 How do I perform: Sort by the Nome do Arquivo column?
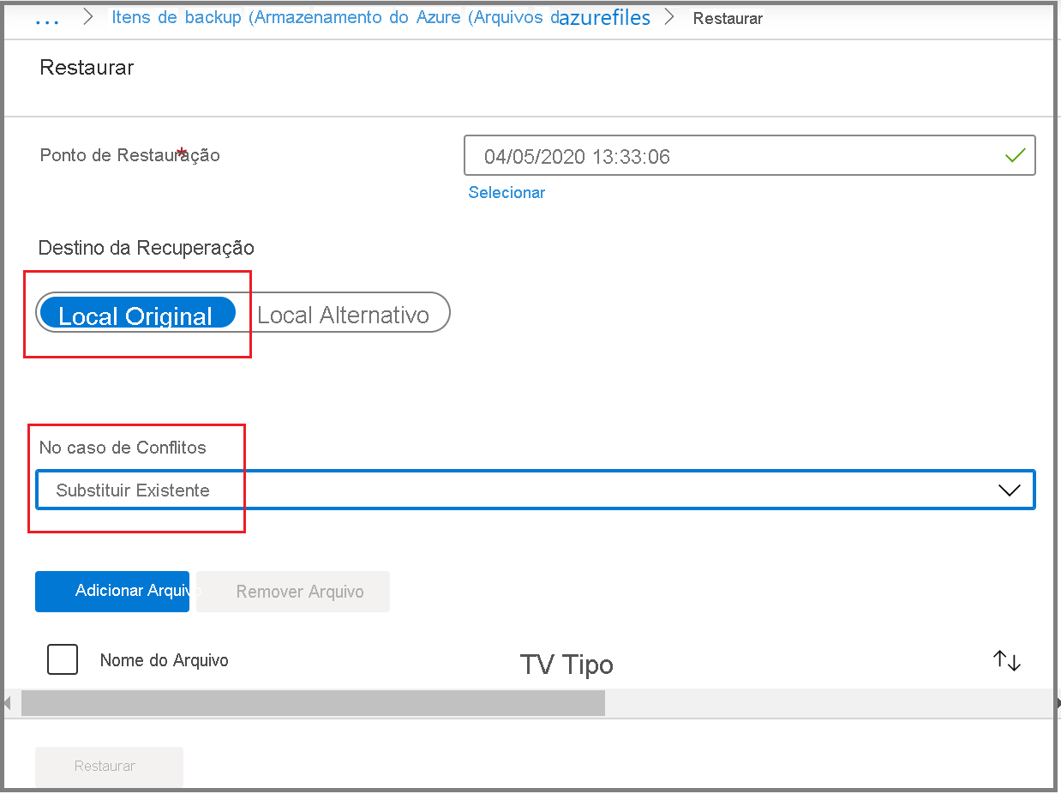pos(165,660)
